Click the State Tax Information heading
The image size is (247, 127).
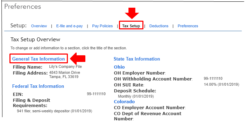click(x=137, y=59)
